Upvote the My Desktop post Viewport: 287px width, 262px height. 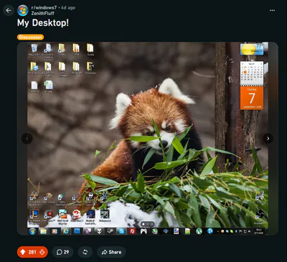pyautogui.click(x=23, y=252)
